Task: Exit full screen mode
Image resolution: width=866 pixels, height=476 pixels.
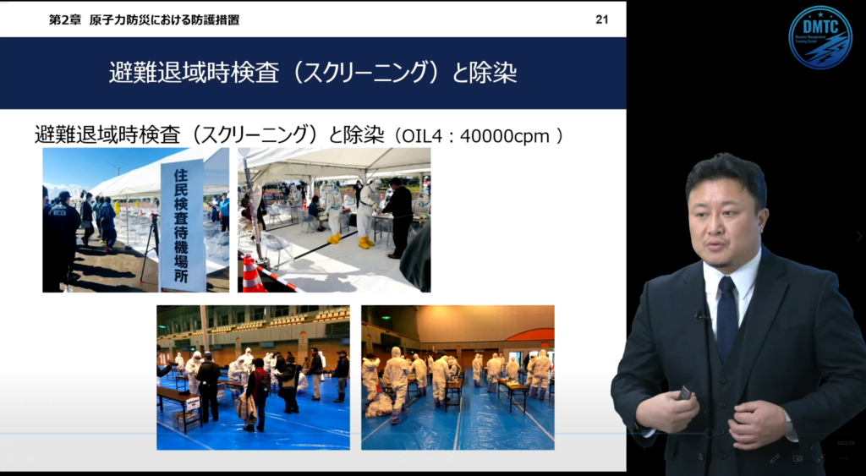Action: [819, 458]
